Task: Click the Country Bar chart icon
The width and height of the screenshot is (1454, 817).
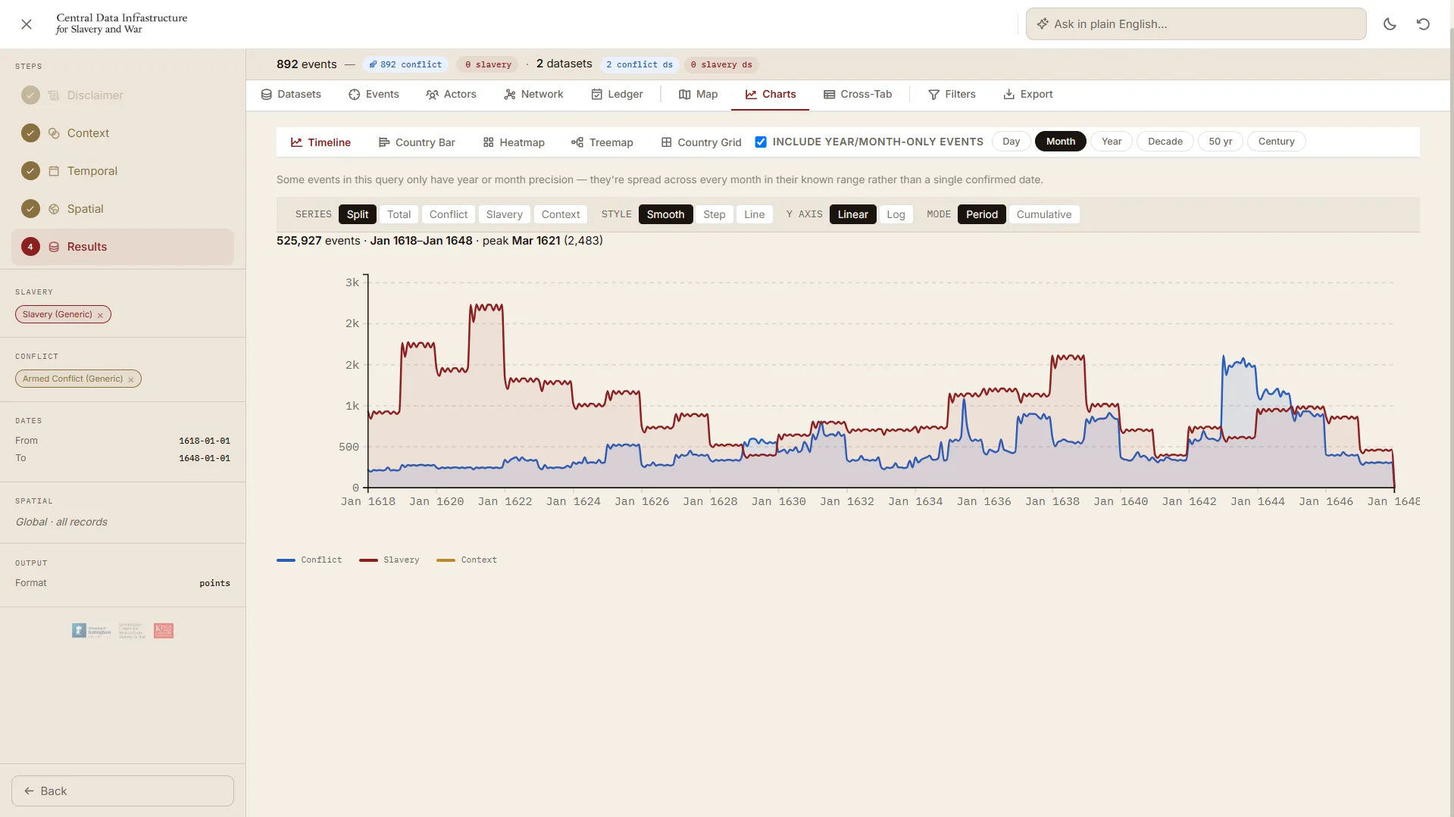Action: [x=384, y=142]
